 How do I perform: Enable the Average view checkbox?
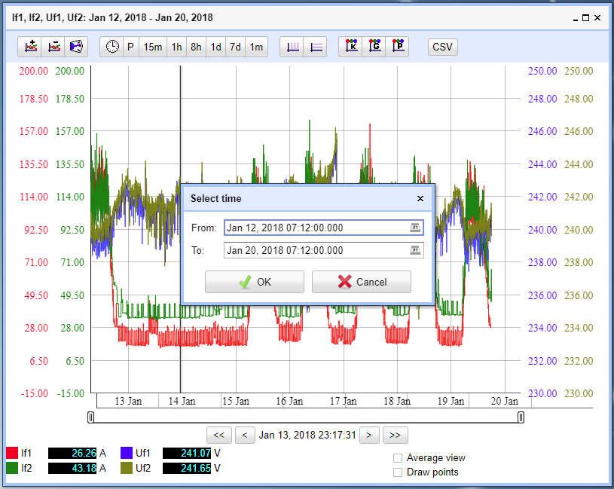tap(398, 458)
